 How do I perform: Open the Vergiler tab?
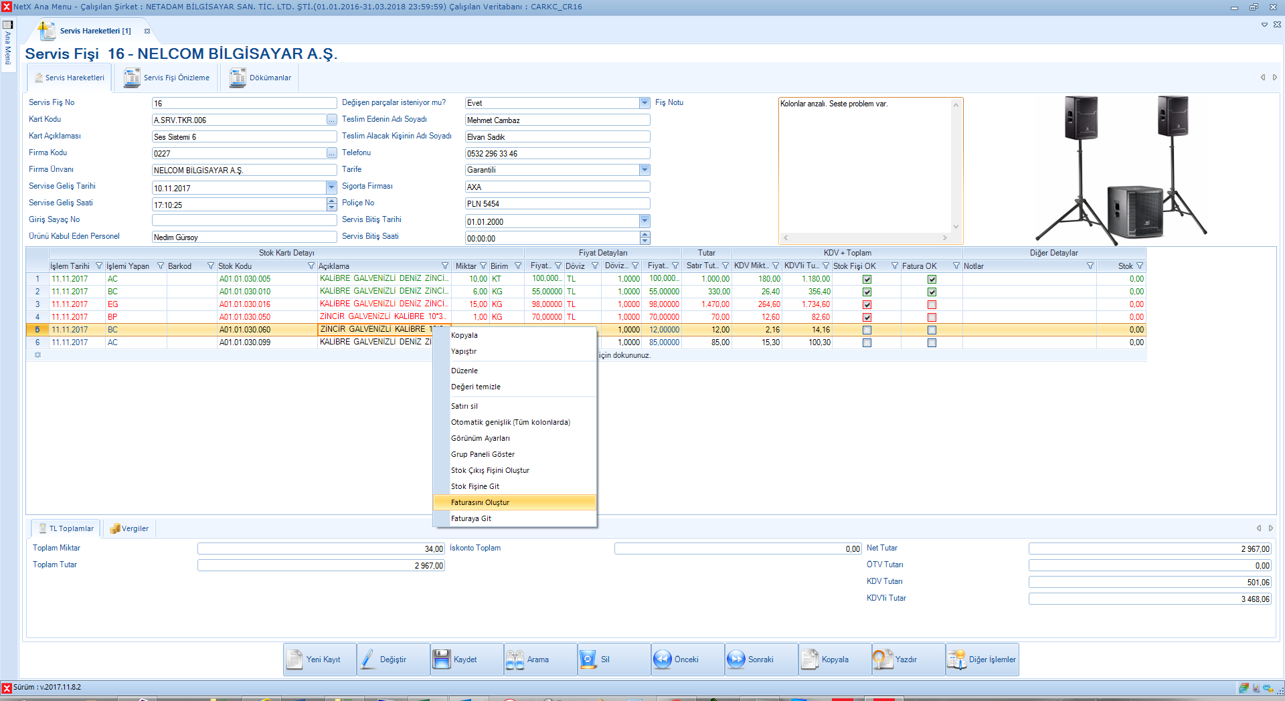[129, 528]
